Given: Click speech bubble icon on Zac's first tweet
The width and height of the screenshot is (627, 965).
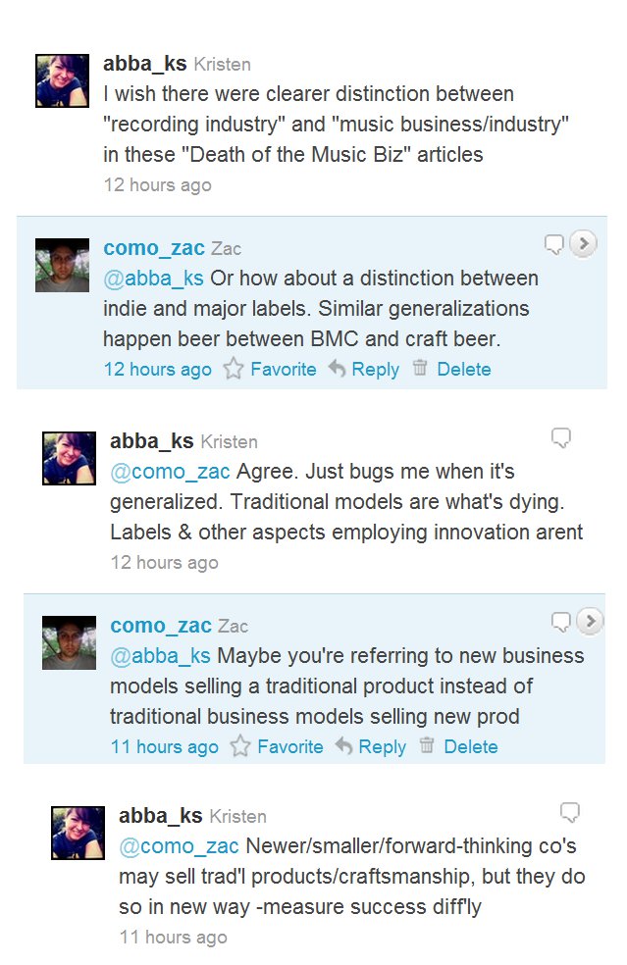Looking at the screenshot, I should pyautogui.click(x=554, y=245).
